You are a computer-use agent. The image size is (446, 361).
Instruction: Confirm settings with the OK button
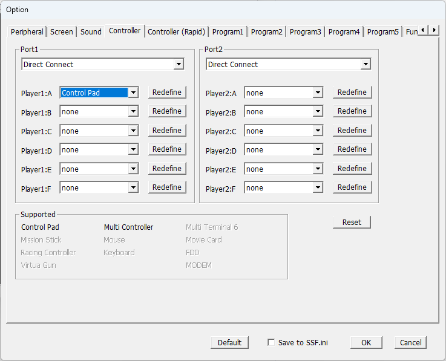click(x=366, y=342)
